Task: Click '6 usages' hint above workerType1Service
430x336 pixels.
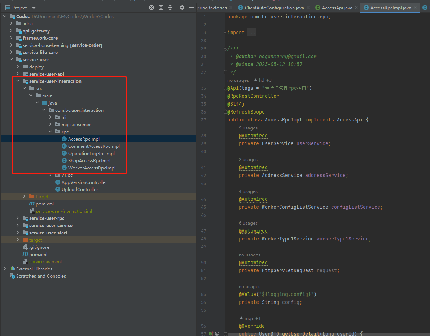Action: click(x=248, y=223)
